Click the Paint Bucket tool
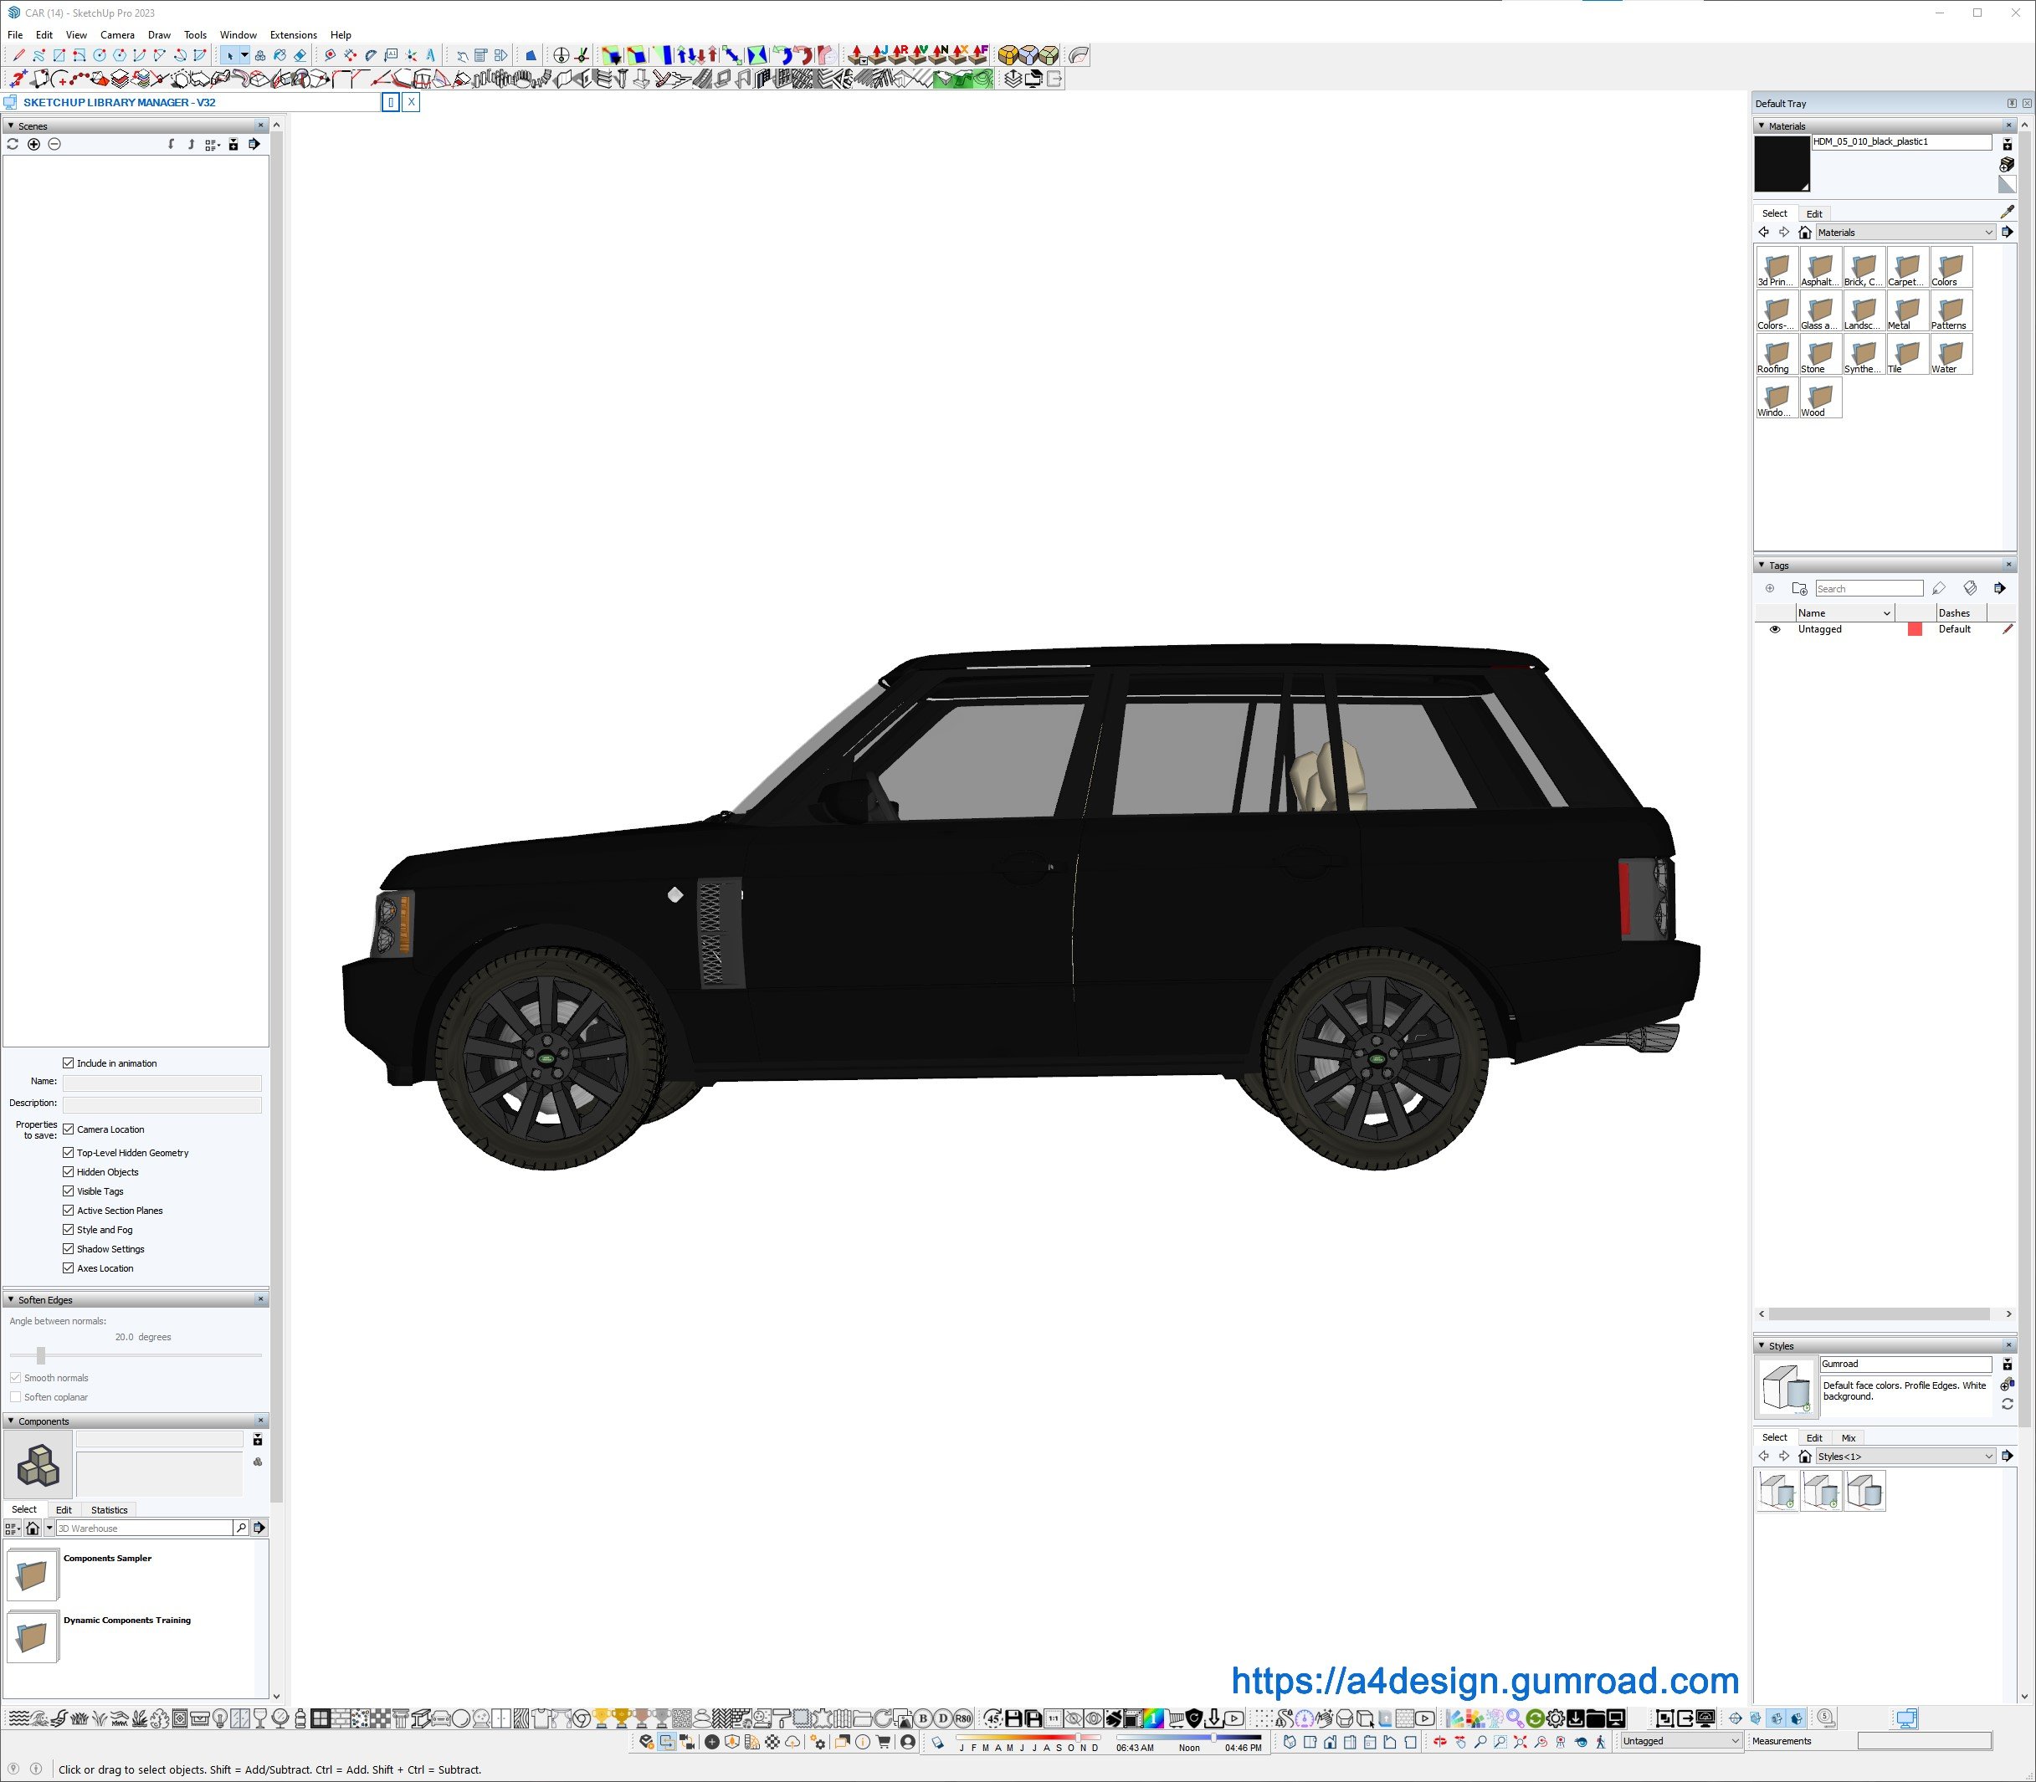 click(280, 56)
